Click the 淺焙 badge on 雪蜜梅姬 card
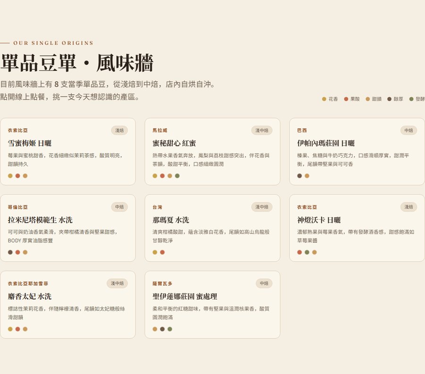The image size is (425, 374). click(119, 130)
